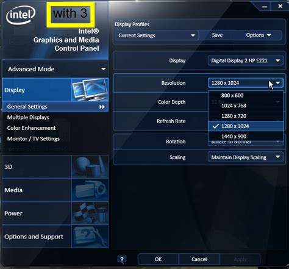The image size is (289, 269).
Task: Click the Color Depth label
Action: pos(171,102)
